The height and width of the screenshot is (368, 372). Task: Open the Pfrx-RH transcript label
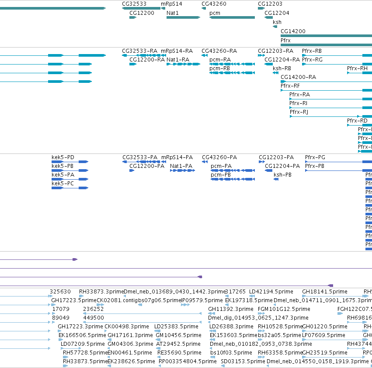coord(357,68)
